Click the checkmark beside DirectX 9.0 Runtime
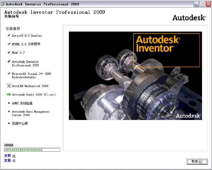The image size is (212, 170). [x=9, y=35]
